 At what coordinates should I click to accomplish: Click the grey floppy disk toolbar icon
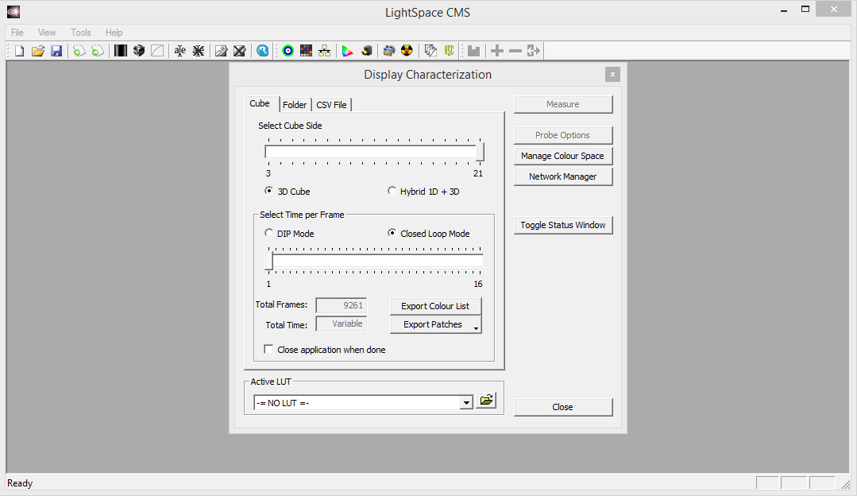point(474,51)
